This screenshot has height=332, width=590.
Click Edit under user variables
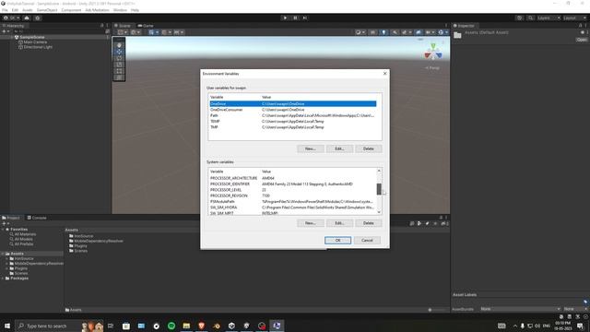tap(339, 148)
